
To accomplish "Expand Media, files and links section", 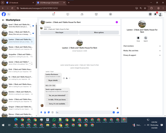I will (142, 51).
